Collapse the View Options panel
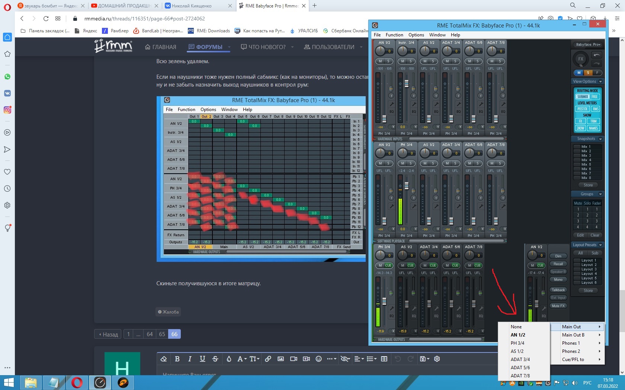The height and width of the screenshot is (390, 625). tap(600, 82)
